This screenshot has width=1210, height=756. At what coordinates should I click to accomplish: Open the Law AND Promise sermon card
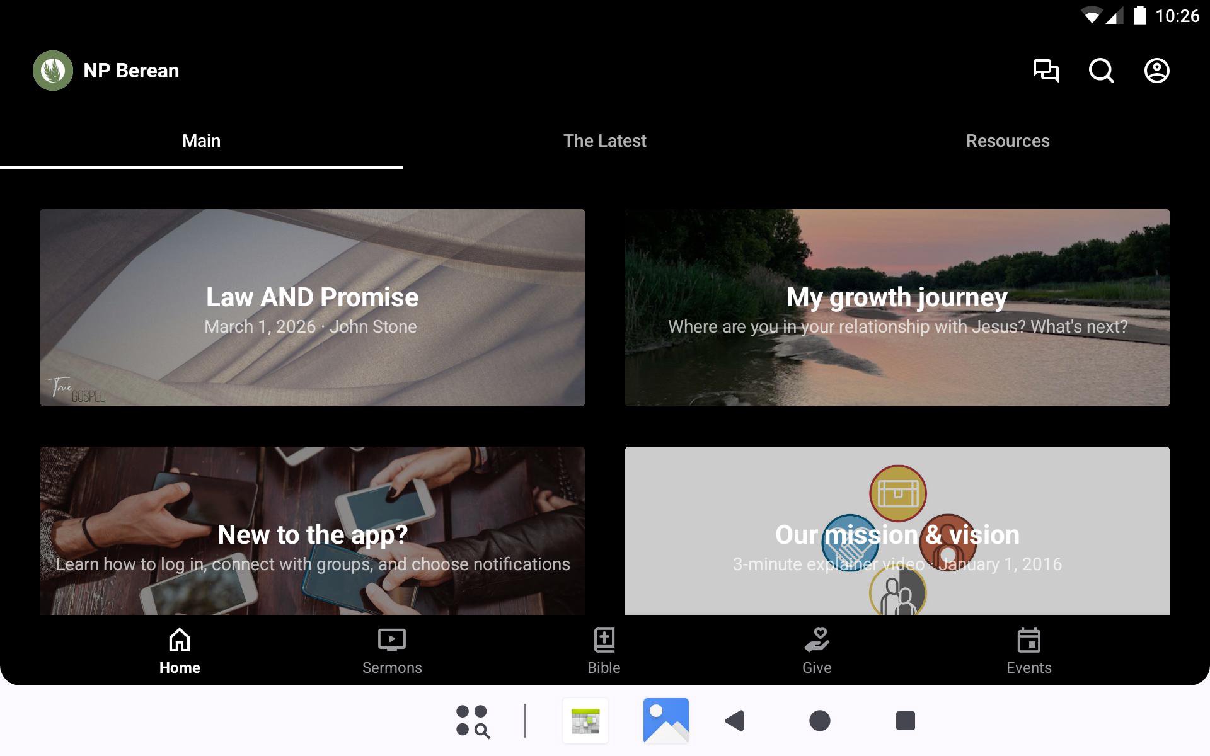(313, 307)
